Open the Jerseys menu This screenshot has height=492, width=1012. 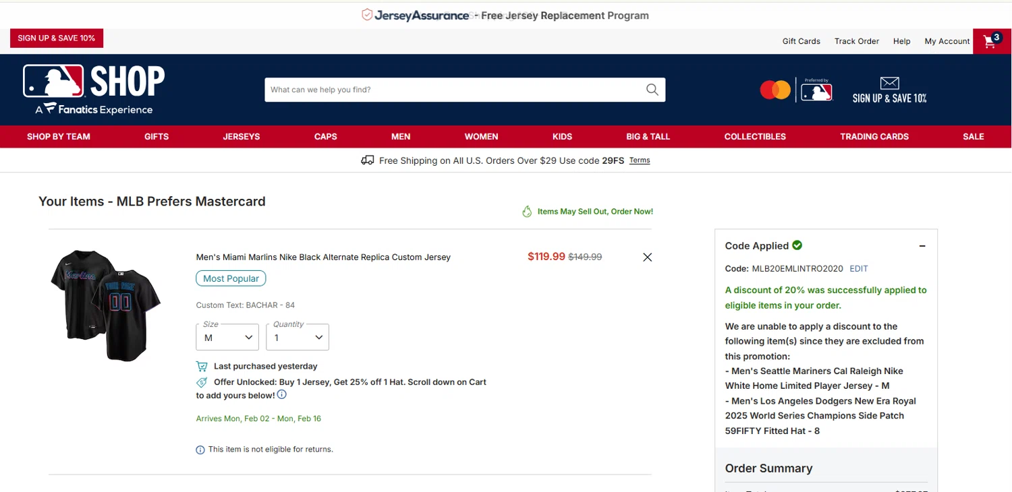[242, 136]
